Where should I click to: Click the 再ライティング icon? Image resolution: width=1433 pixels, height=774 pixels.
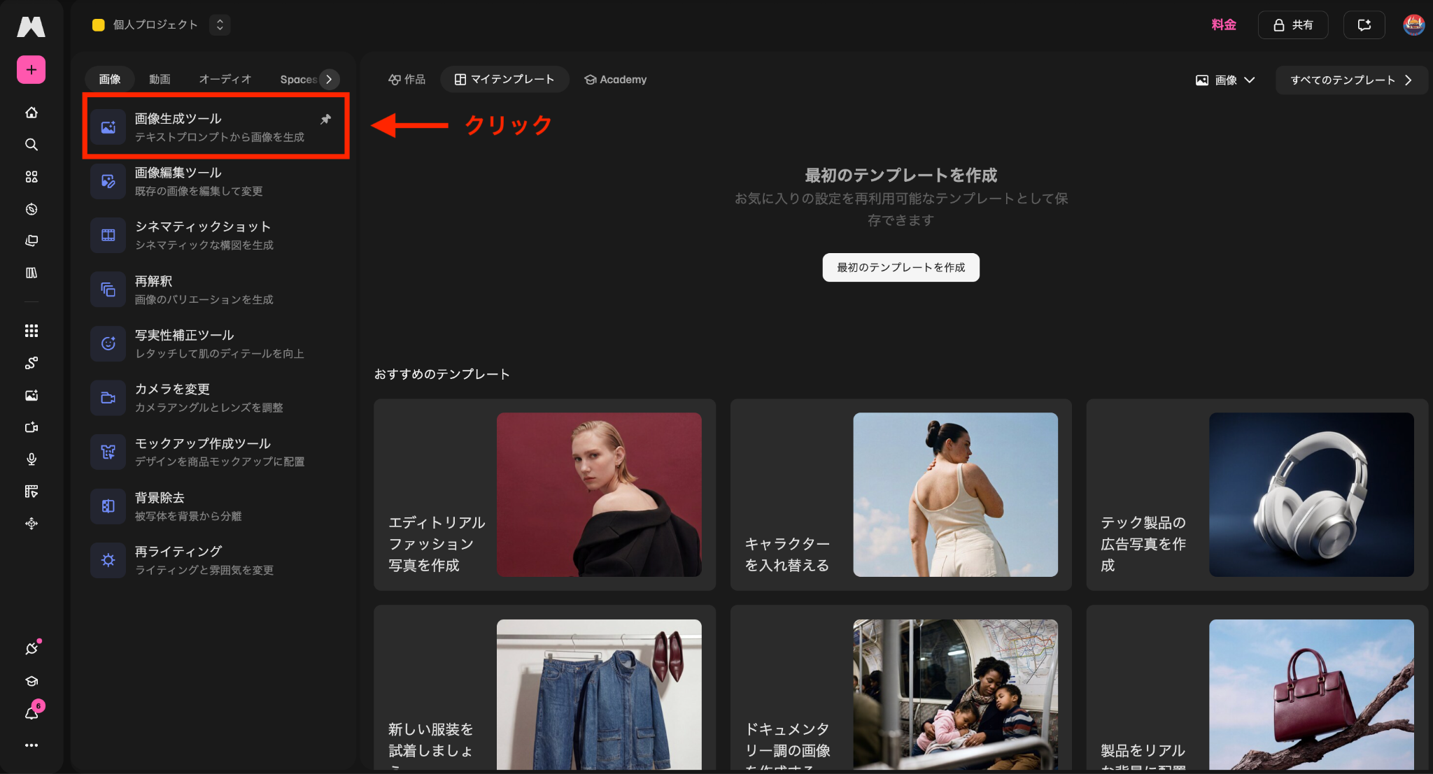[x=108, y=560]
